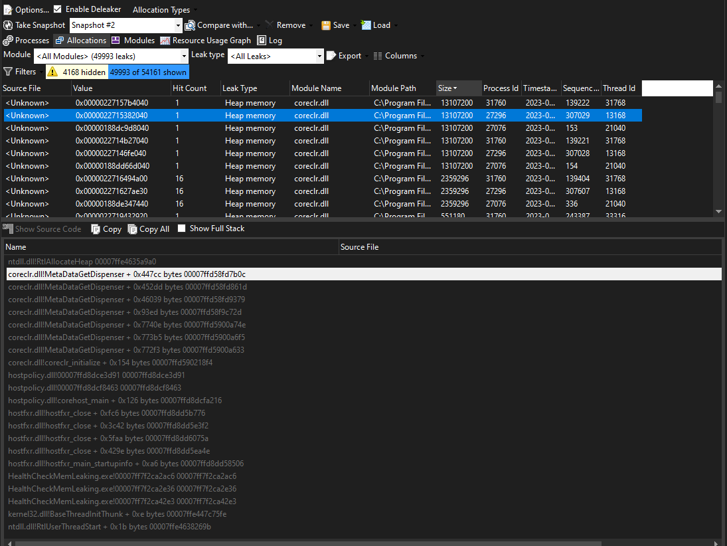The height and width of the screenshot is (546, 727).
Task: Click the allocations list scroll up arrow
Action: 718,86
